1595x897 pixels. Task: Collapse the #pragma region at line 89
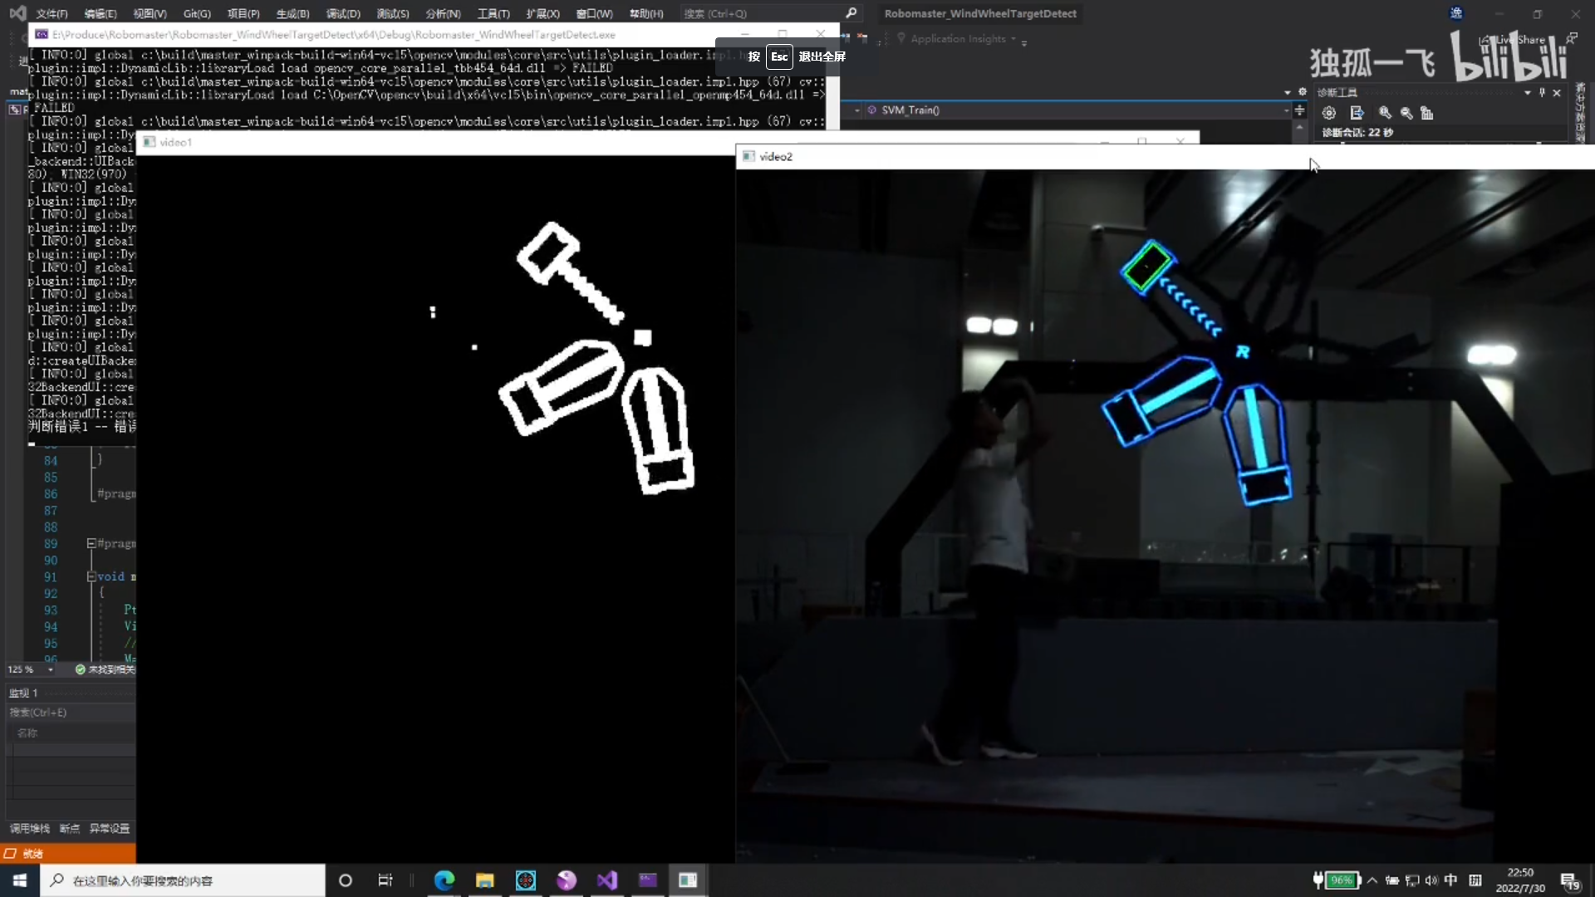point(91,543)
